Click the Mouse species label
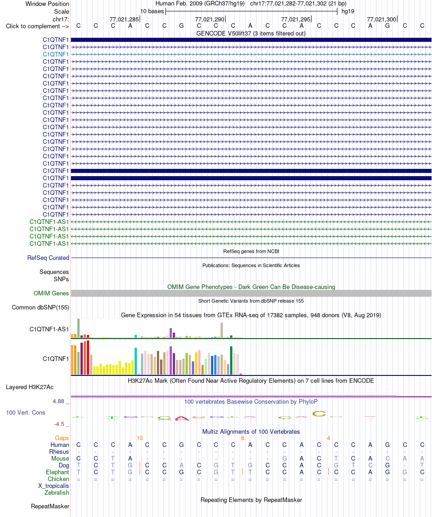The height and width of the screenshot is (517, 432). [x=60, y=459]
